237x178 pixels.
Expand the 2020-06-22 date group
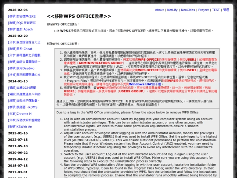coord(18,153)
